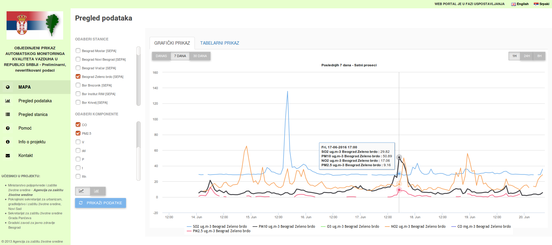This screenshot has width=552, height=245.
Task: Toggle SO2 series in chart legend
Action: [217, 227]
